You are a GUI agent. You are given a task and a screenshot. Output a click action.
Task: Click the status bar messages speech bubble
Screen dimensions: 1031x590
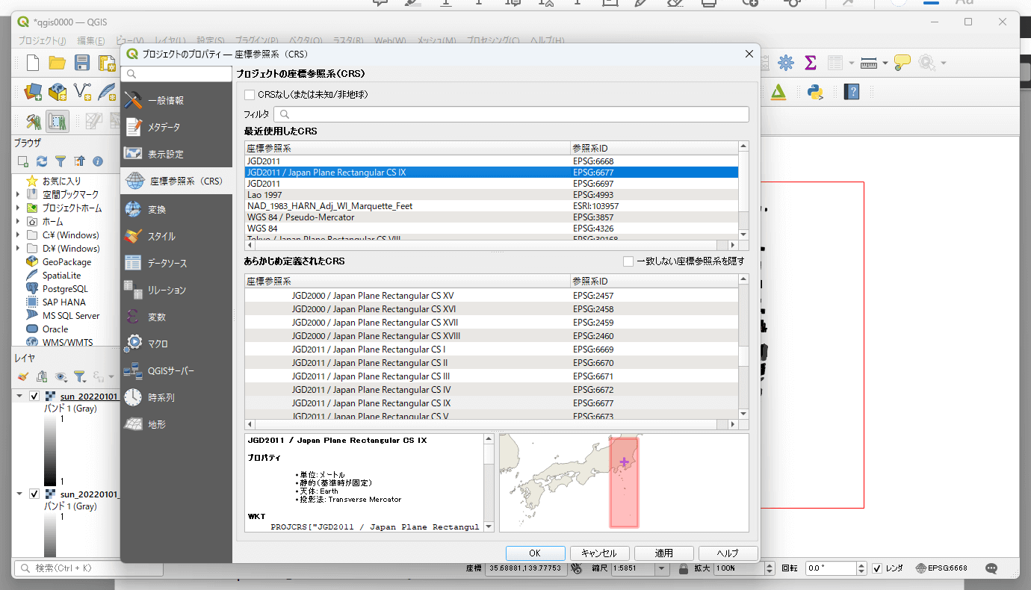991,568
